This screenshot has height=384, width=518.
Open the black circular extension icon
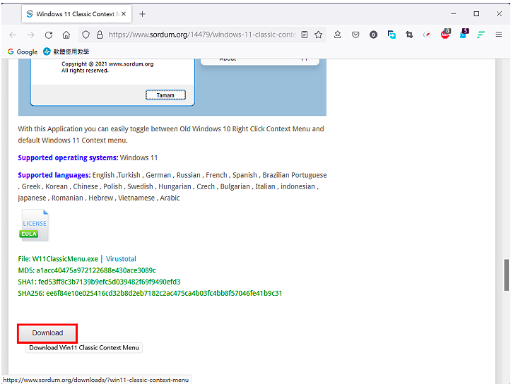373,35
